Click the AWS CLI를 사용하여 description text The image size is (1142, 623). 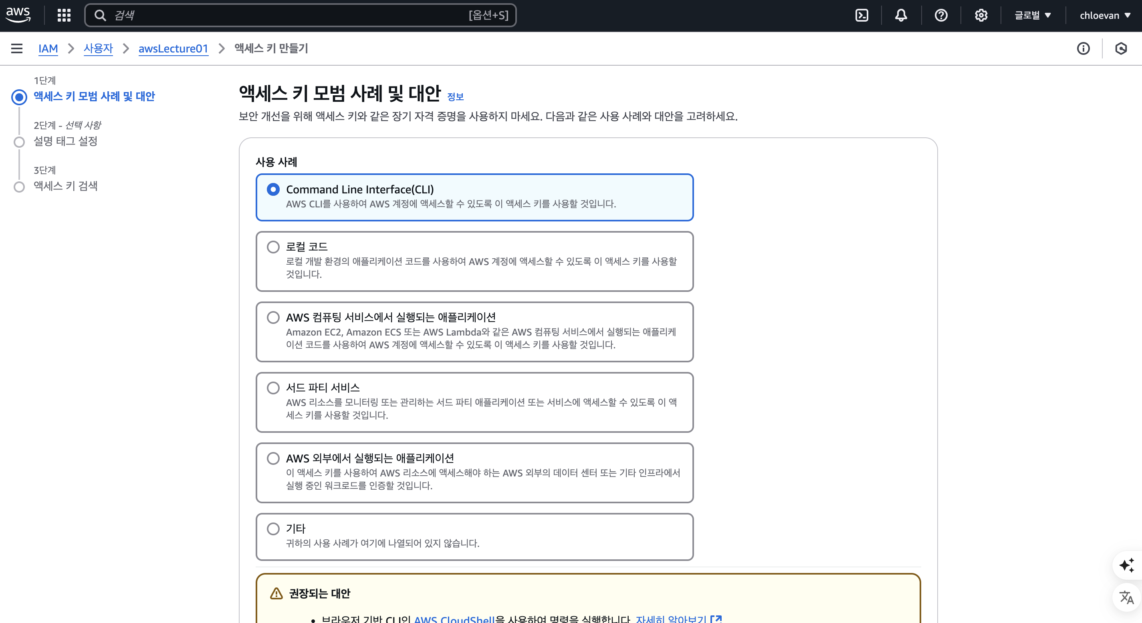click(451, 204)
